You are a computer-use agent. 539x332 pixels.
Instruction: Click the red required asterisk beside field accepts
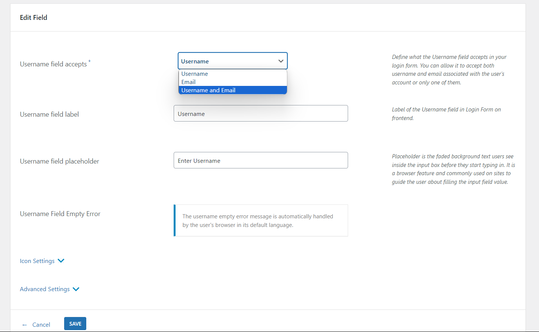point(89,61)
